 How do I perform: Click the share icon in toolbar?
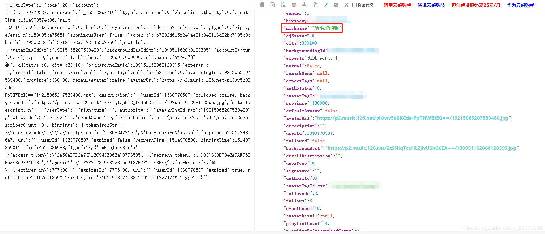tap(336, 5)
